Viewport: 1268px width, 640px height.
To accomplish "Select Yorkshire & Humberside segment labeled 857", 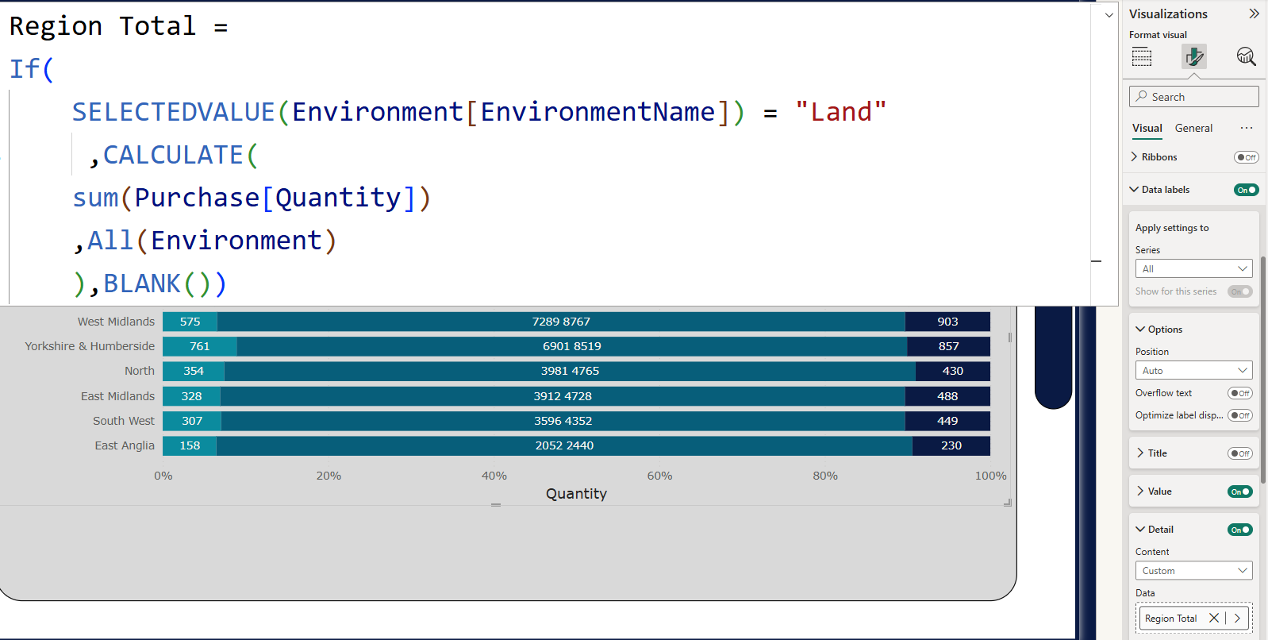I will pos(949,346).
